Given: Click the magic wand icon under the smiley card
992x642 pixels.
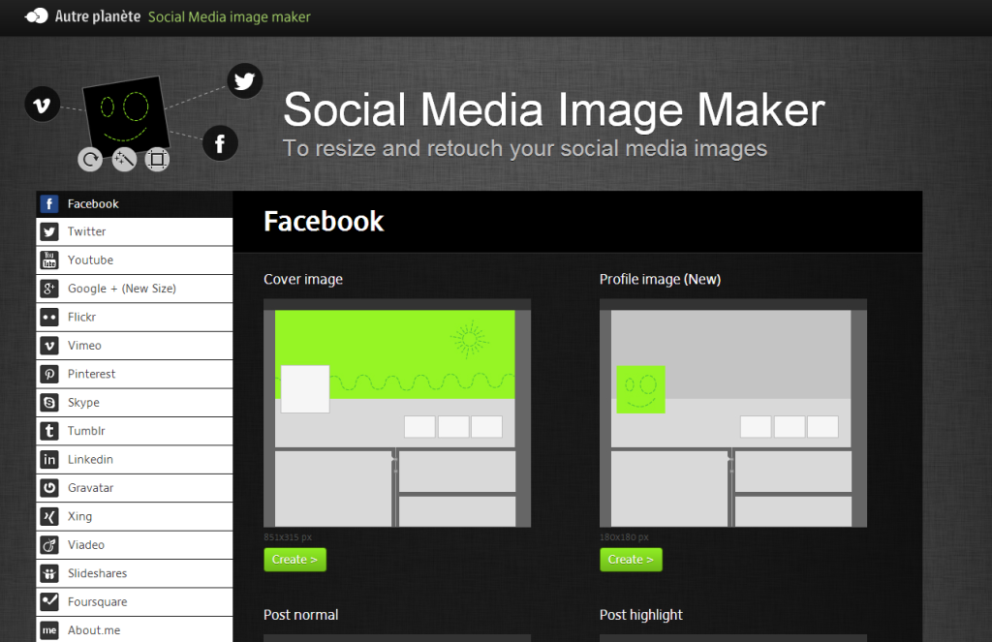Looking at the screenshot, I should (x=124, y=160).
